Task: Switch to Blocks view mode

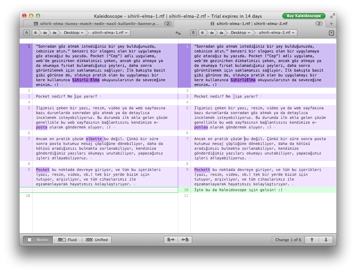Action: 38,240
